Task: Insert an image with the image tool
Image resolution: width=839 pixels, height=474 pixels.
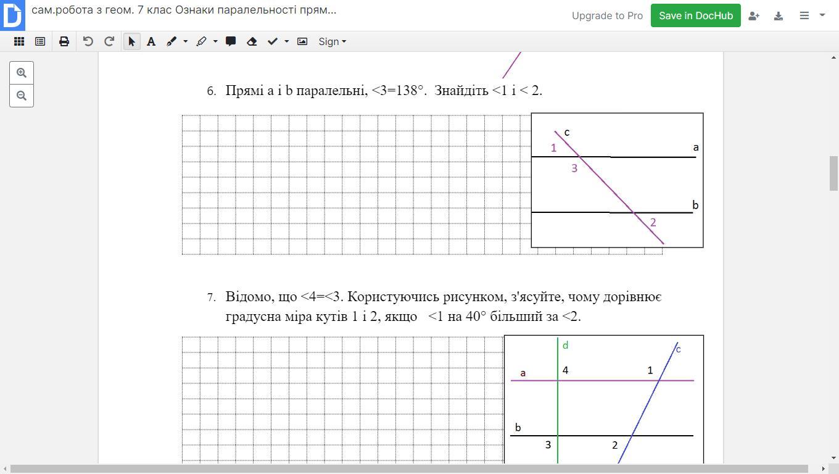Action: tap(302, 41)
